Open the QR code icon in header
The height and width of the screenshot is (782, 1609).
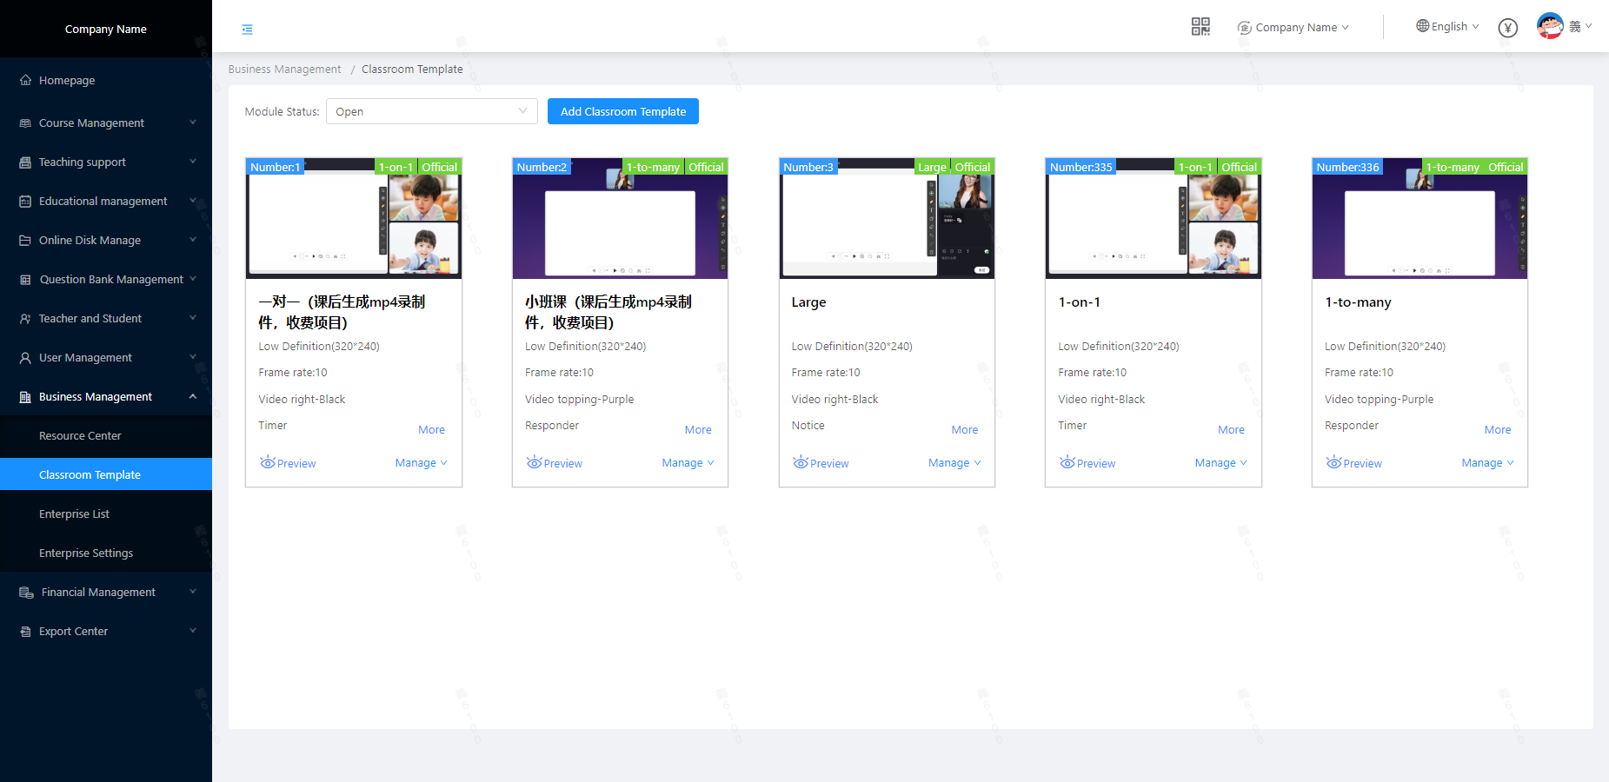click(1200, 27)
